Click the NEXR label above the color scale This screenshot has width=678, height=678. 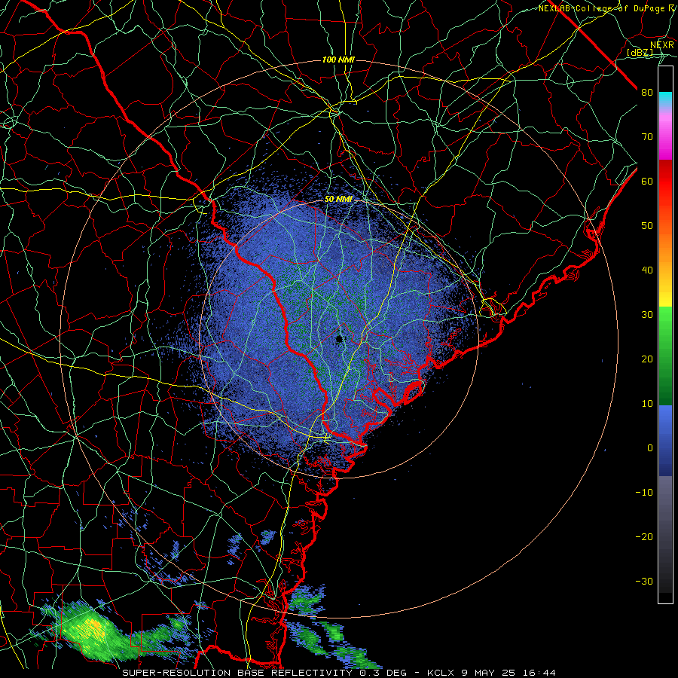[x=661, y=45]
